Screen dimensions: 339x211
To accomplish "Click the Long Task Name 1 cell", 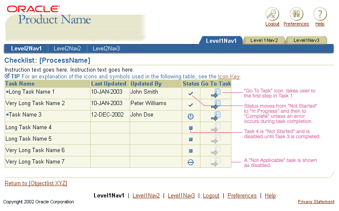I will [x=47, y=93].
